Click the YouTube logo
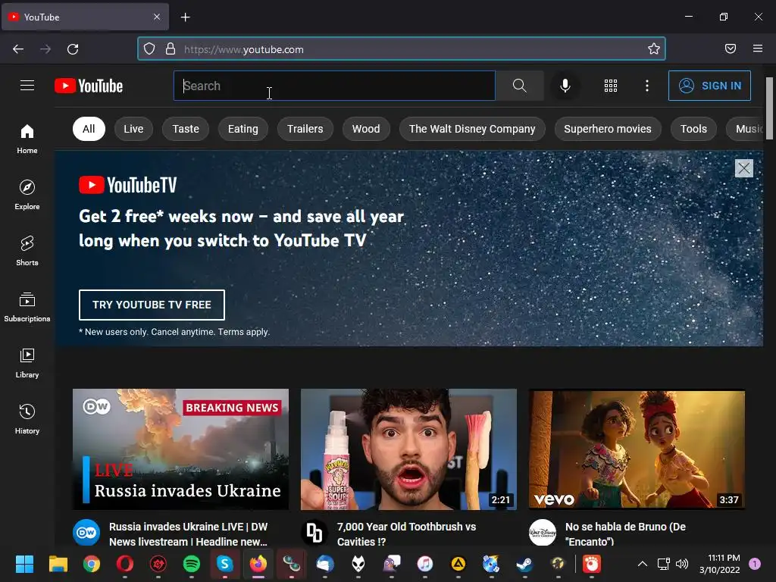776x582 pixels. [x=89, y=86]
